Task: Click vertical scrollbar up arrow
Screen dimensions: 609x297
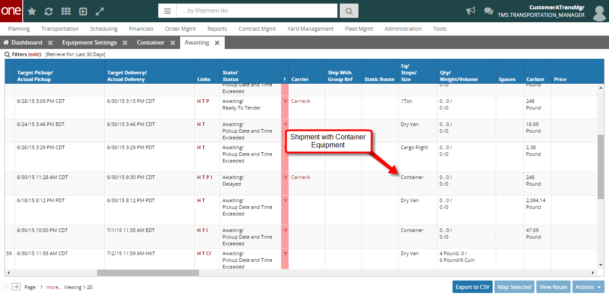Action: pos(601,87)
